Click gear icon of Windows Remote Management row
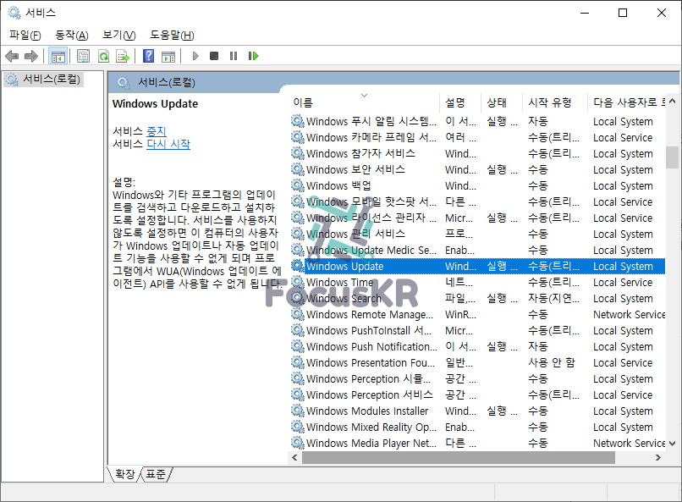Image resolution: width=682 pixels, height=502 pixels. [298, 314]
